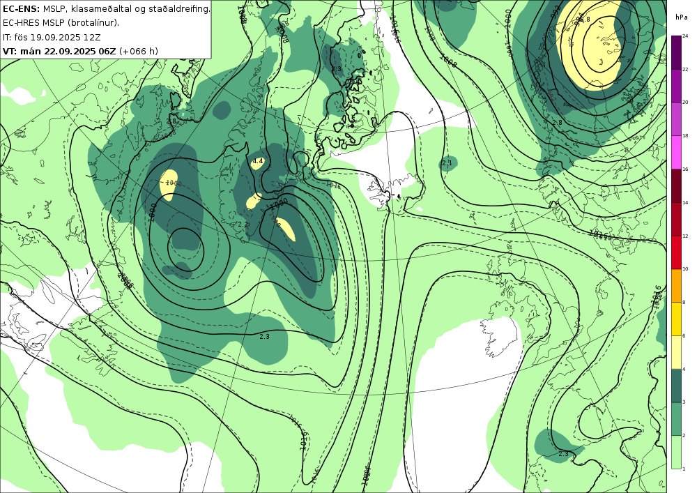Viewport: 697px width, 493px height.
Task: Click the 'EC-ENS: MSLP, klasameðaltal og staðaldreifing.' title line
Action: click(x=106, y=9)
